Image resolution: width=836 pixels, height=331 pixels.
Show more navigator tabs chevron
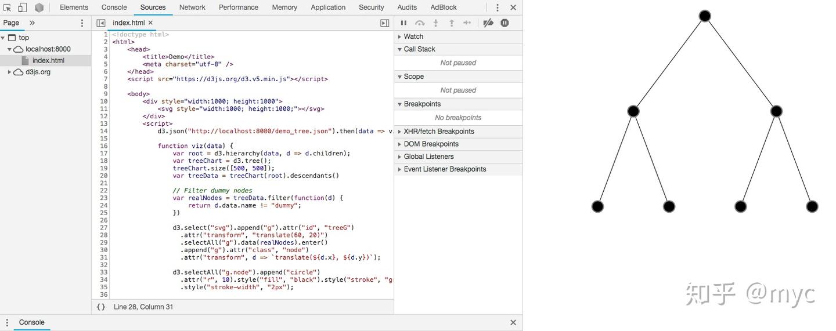pos(32,23)
